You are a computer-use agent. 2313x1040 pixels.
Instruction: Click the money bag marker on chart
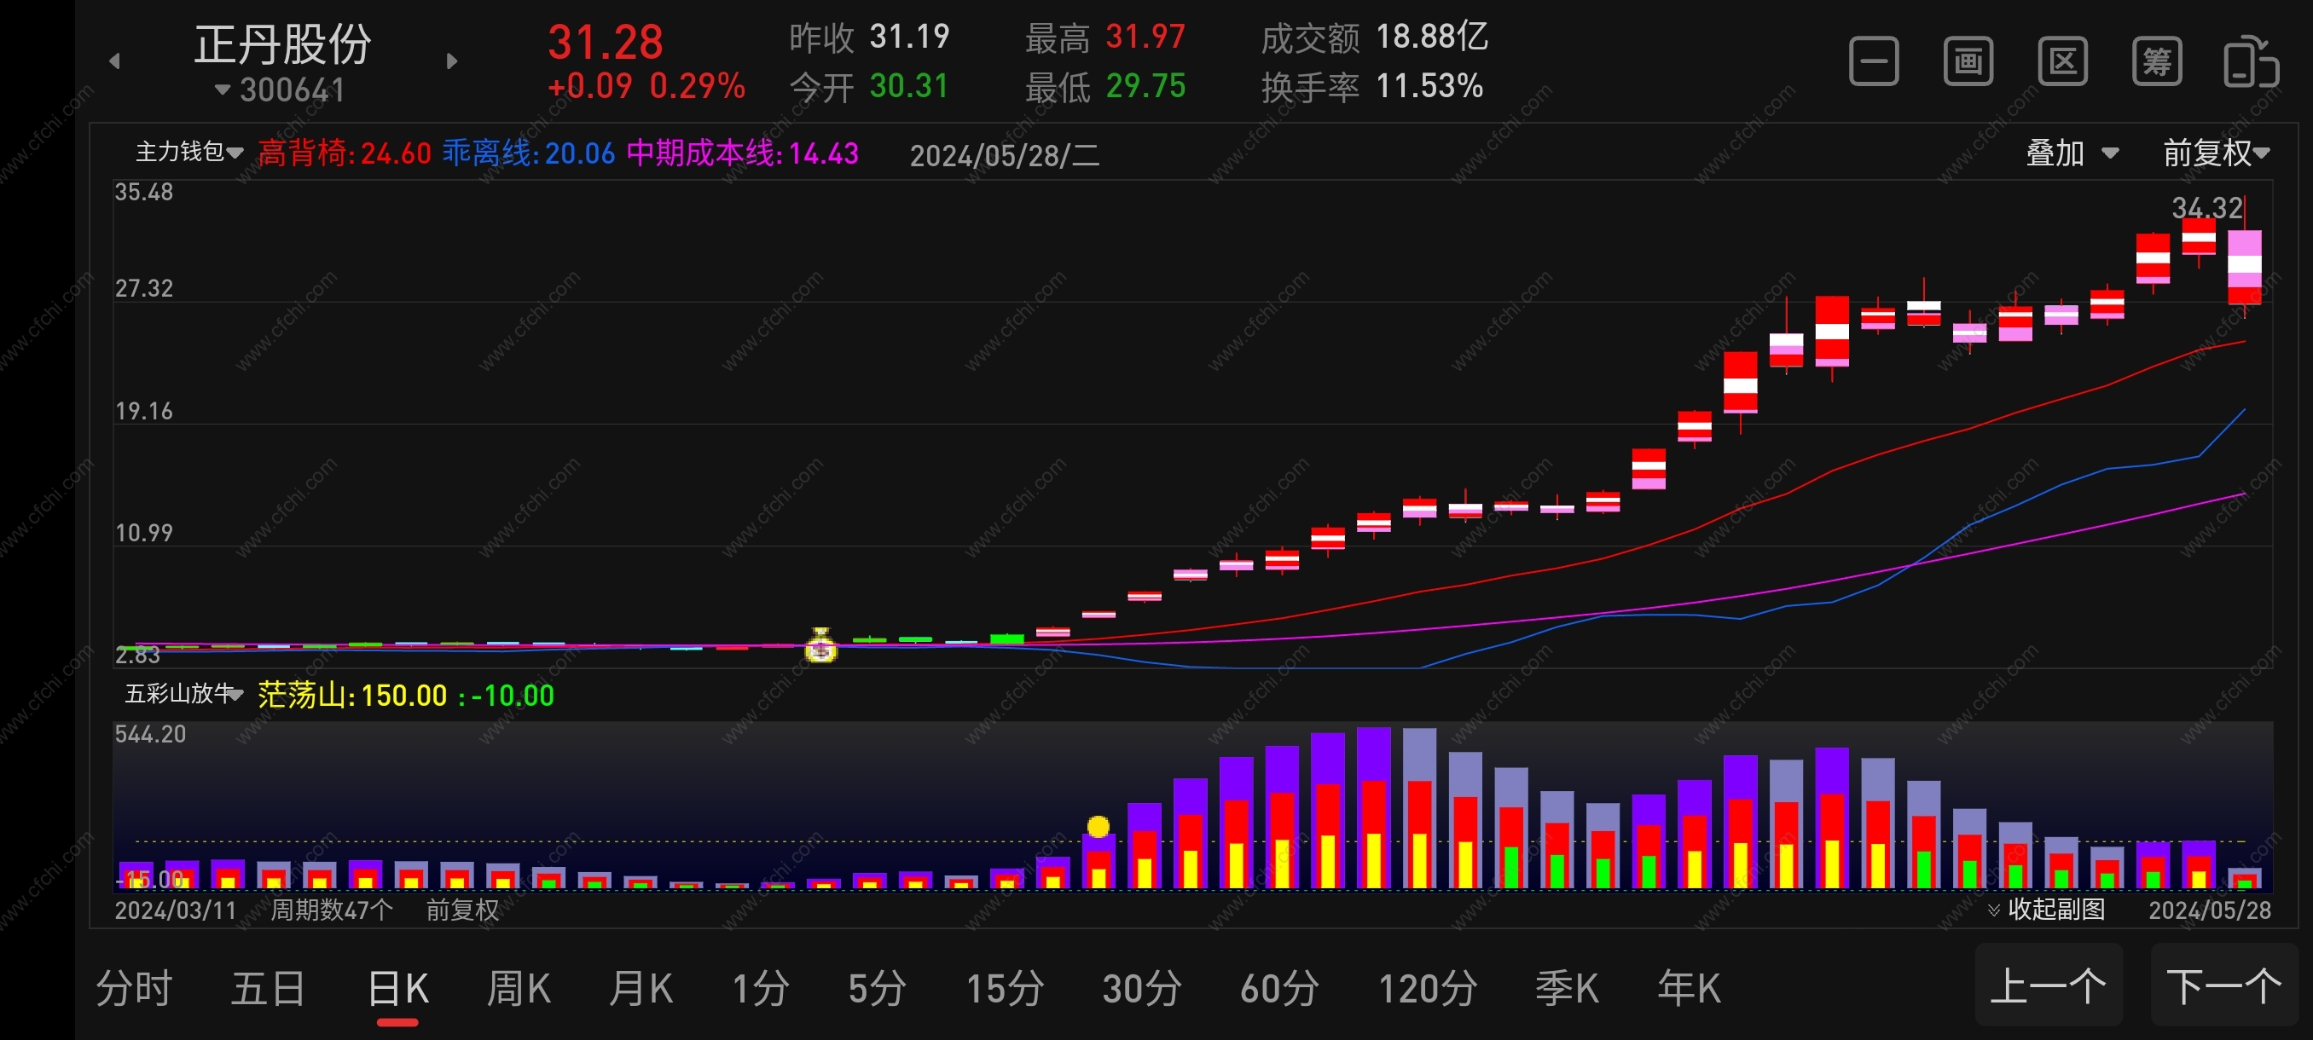(x=820, y=645)
